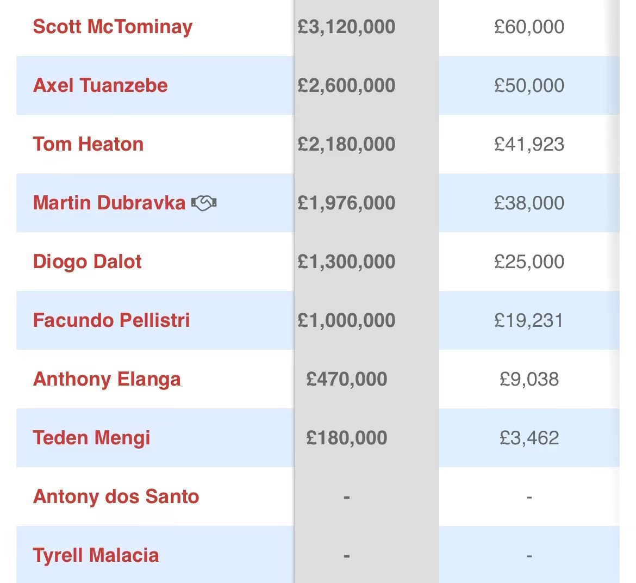This screenshot has height=583, width=636.
Task: Click Scott McTominay's £3,120,000 annual salary
Action: [x=346, y=27]
